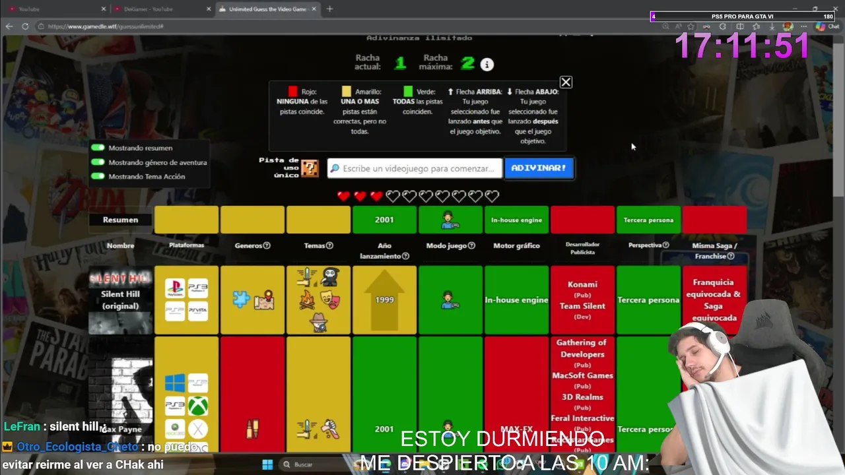
Task: Open Perspectiva help icon
Action: coord(665,245)
